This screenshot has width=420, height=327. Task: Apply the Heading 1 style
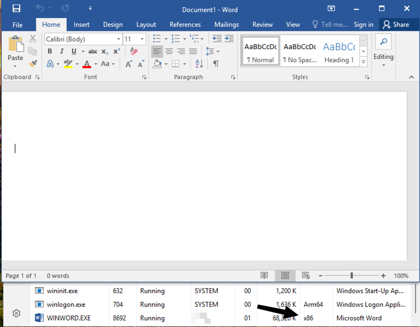[339, 51]
